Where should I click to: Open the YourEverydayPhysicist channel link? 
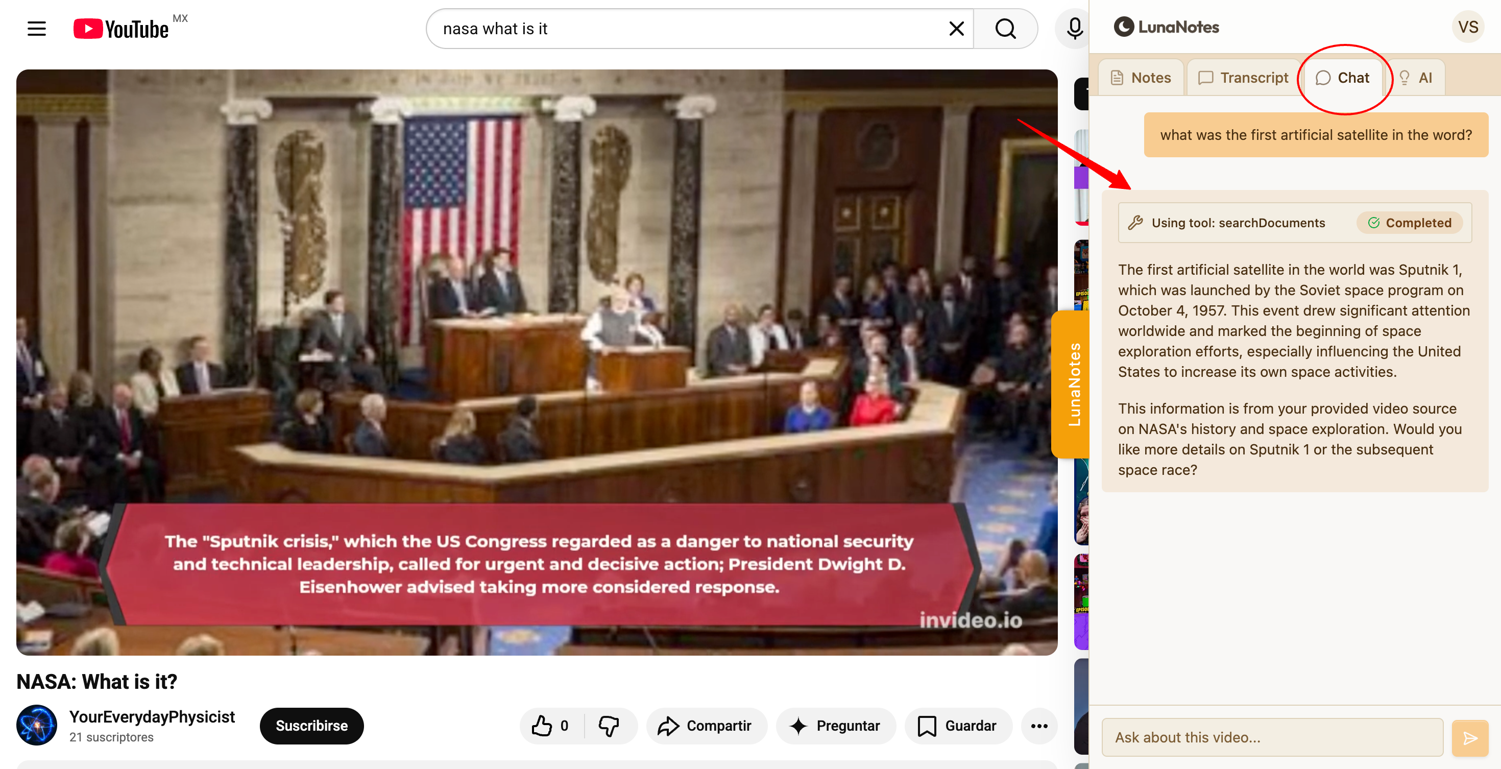(x=152, y=716)
